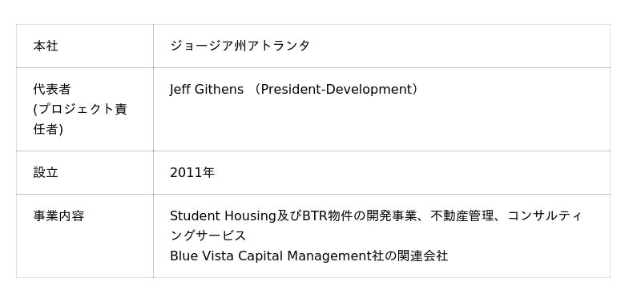The width and height of the screenshot is (641, 302).
Task: Click the President-Development title text
Action: (x=336, y=89)
